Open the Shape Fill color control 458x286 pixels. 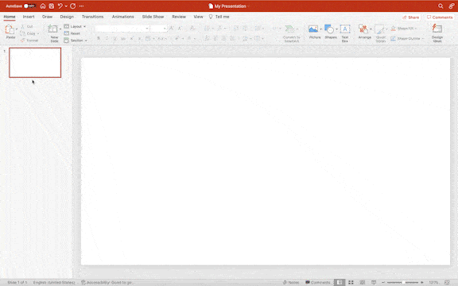[404, 29]
